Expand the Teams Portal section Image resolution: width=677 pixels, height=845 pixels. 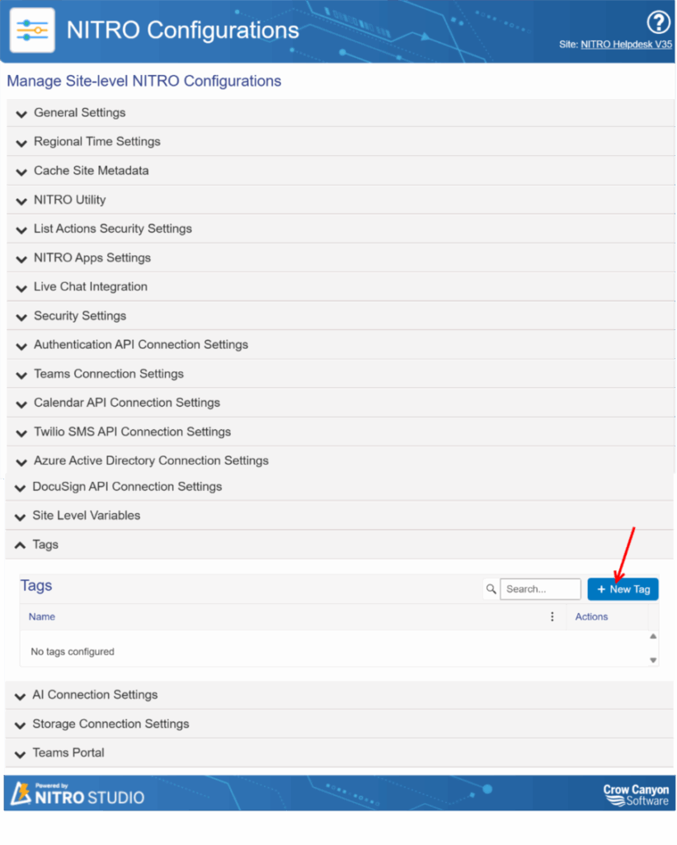pyautogui.click(x=68, y=753)
